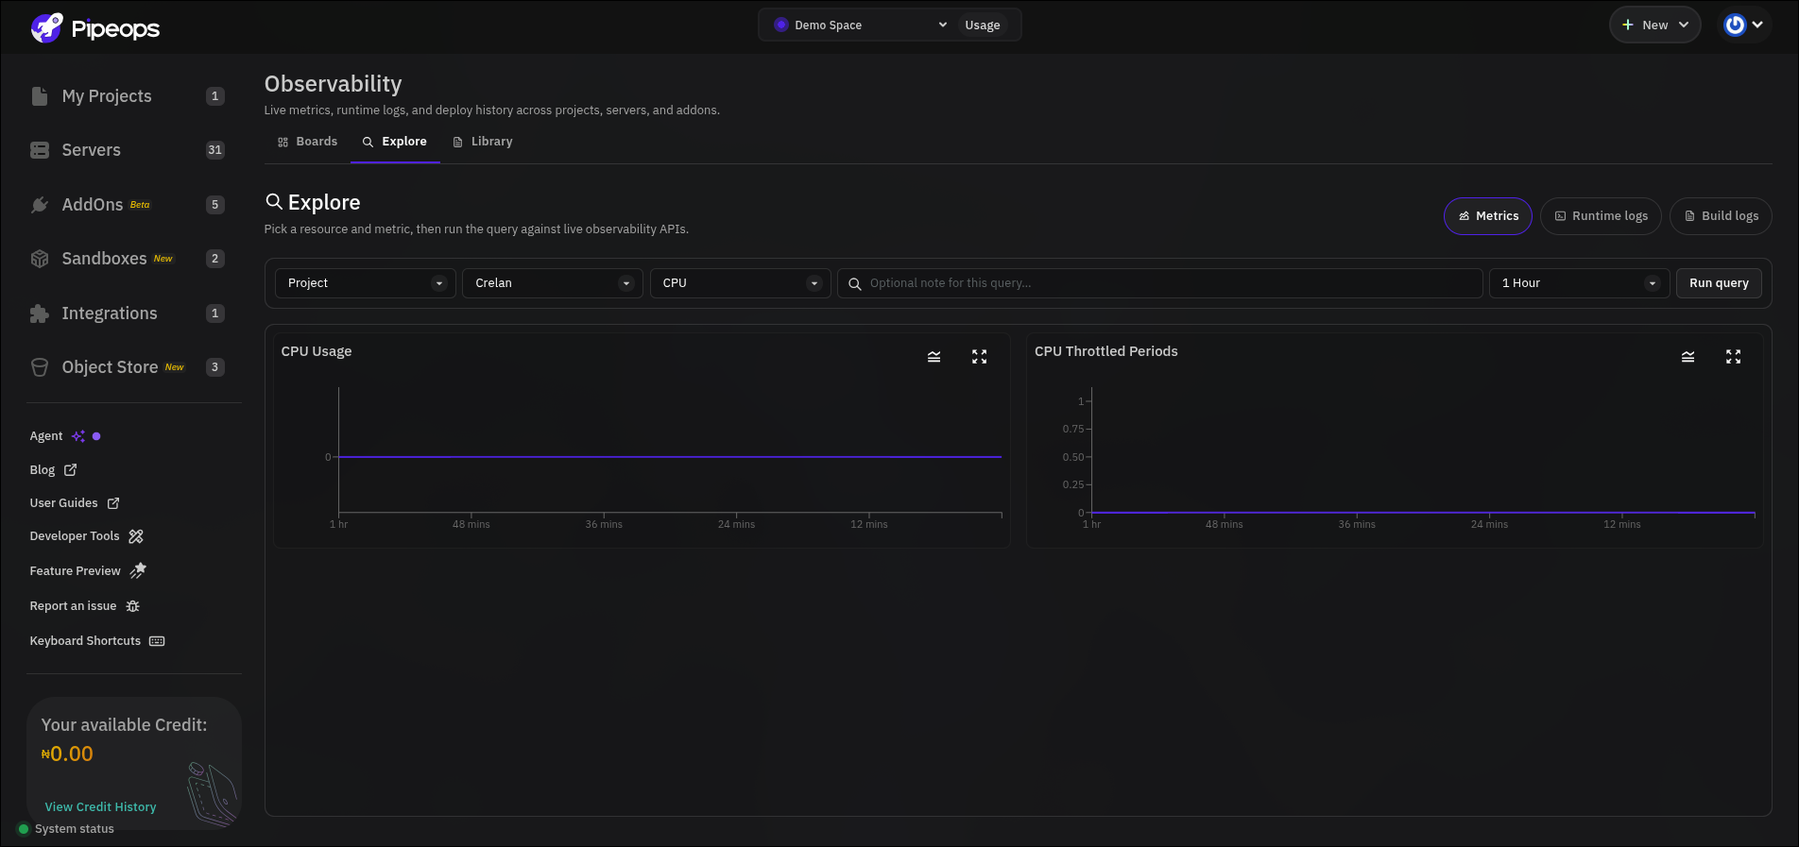
Task: Switch to Build logs view
Action: tap(1721, 216)
